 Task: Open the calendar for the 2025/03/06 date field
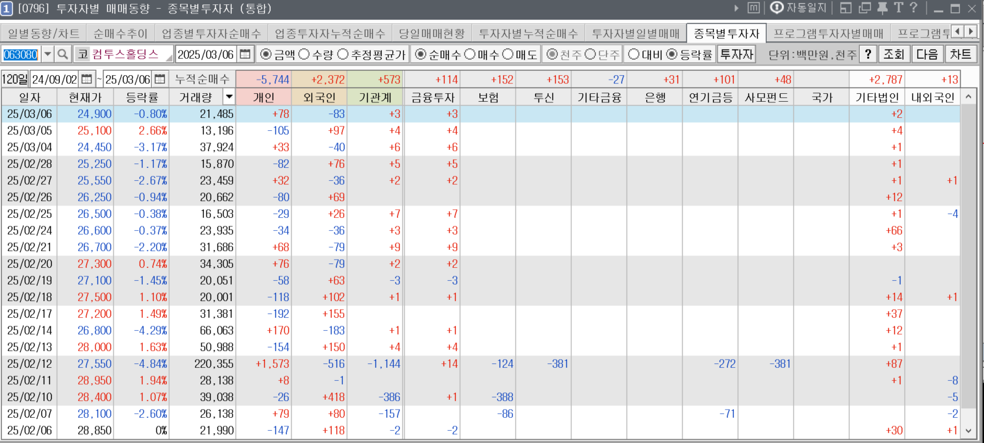pyautogui.click(x=245, y=54)
